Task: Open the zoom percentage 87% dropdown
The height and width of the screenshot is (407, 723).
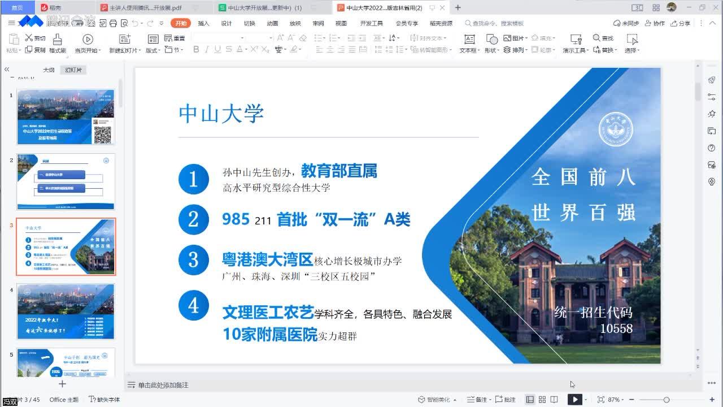Action: (x=617, y=400)
